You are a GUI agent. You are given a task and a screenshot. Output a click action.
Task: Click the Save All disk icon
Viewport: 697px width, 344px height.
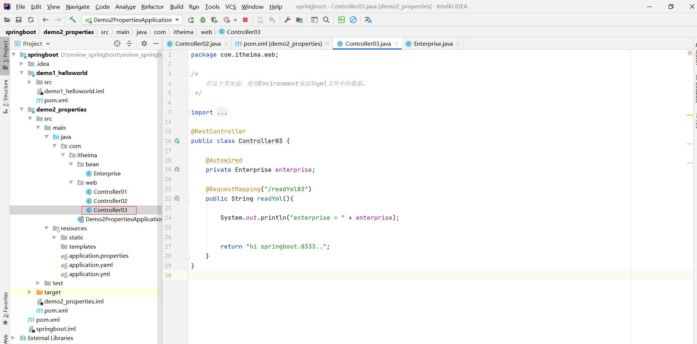(19, 20)
